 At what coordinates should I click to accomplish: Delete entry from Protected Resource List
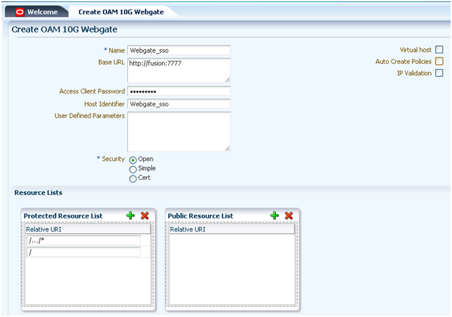(145, 216)
